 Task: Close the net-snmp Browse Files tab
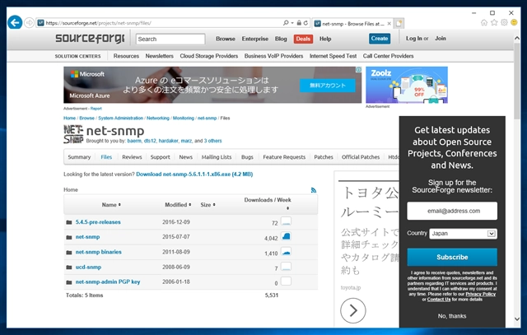coord(389,24)
